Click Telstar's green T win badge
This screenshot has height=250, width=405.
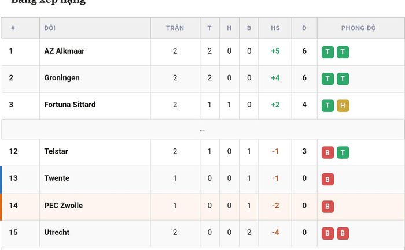tap(343, 152)
